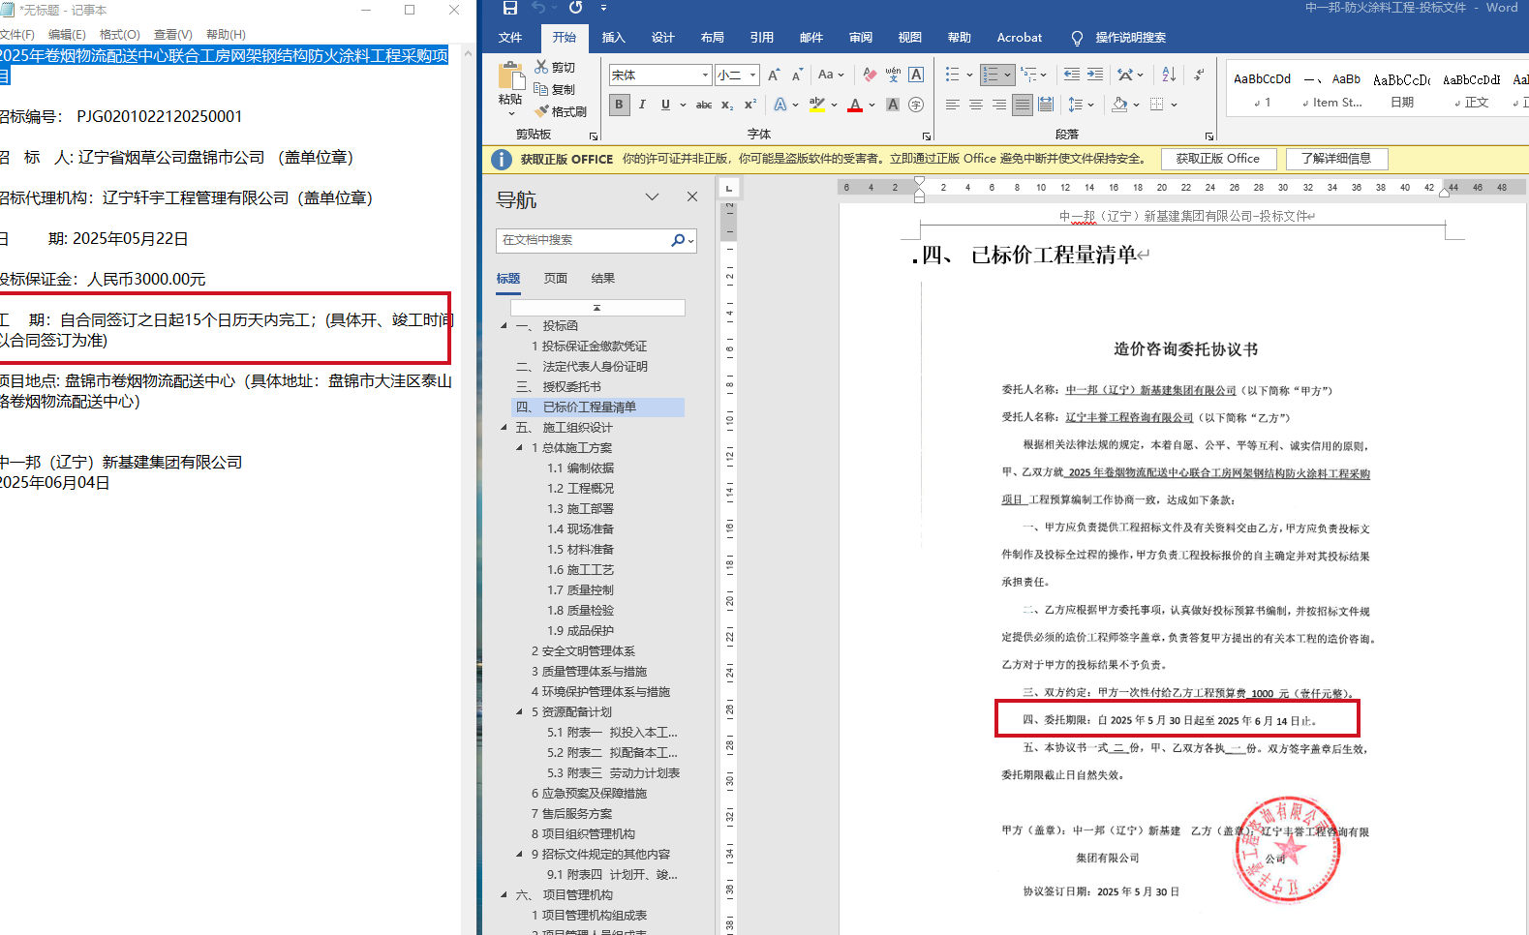1529x935 pixels.
Task: Open the 插入 (Insert) ribbon tab
Action: pyautogui.click(x=614, y=38)
